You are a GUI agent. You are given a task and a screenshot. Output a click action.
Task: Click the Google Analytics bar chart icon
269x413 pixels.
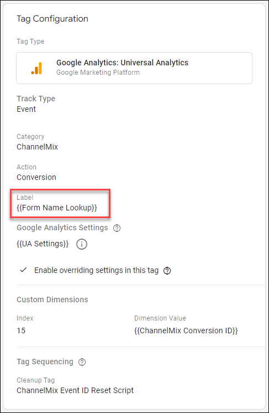[x=37, y=68]
